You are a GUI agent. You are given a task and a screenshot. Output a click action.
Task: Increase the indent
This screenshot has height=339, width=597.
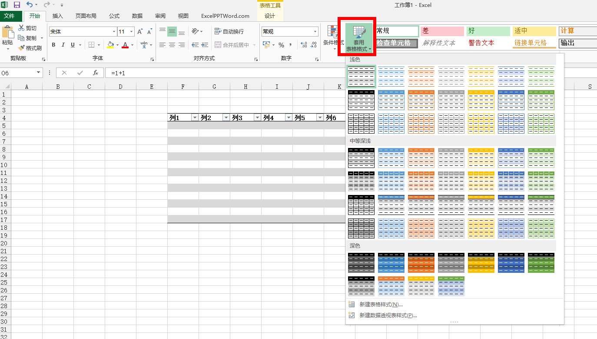point(204,45)
